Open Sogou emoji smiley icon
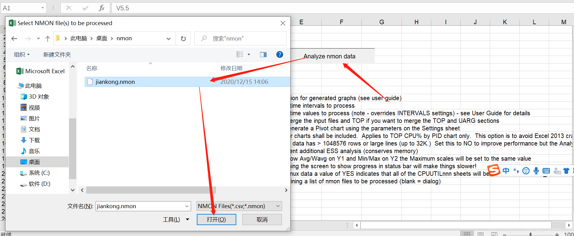 coord(526,171)
